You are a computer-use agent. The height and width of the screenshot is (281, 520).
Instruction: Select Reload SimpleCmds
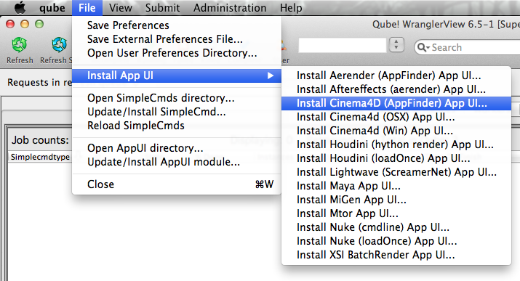click(136, 126)
